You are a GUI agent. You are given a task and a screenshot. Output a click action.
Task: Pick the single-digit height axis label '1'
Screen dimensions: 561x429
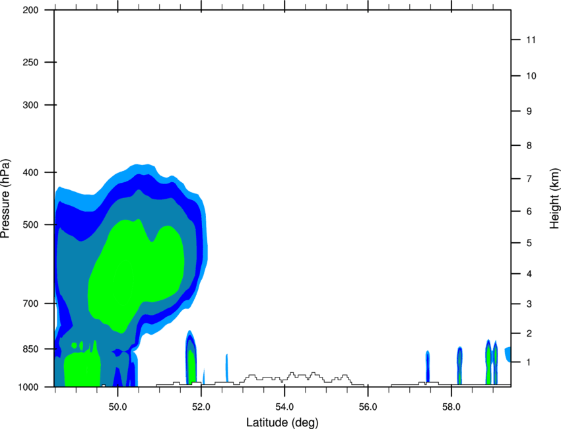pyautogui.click(x=529, y=362)
